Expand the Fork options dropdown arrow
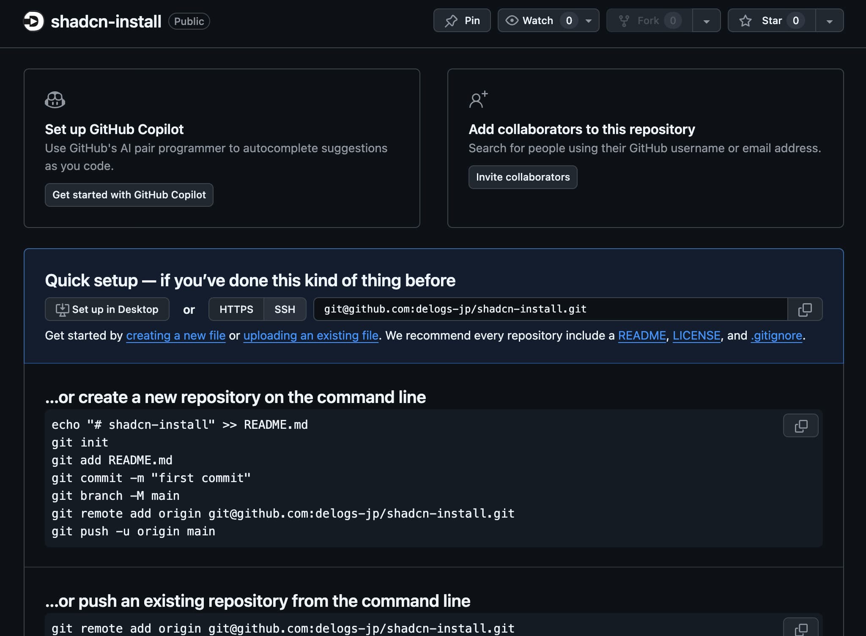Image resolution: width=866 pixels, height=636 pixels. 707,21
